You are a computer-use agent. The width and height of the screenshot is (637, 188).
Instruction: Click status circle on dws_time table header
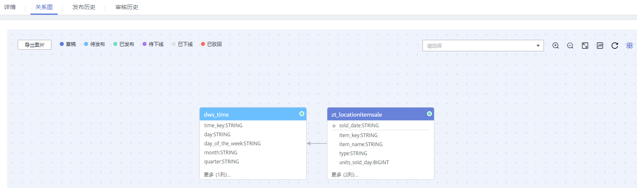click(x=302, y=114)
